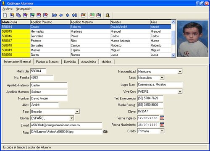The width and height of the screenshot is (210, 151).
Task: Open the Archivo menu
Action: pyautogui.click(x=8, y=9)
